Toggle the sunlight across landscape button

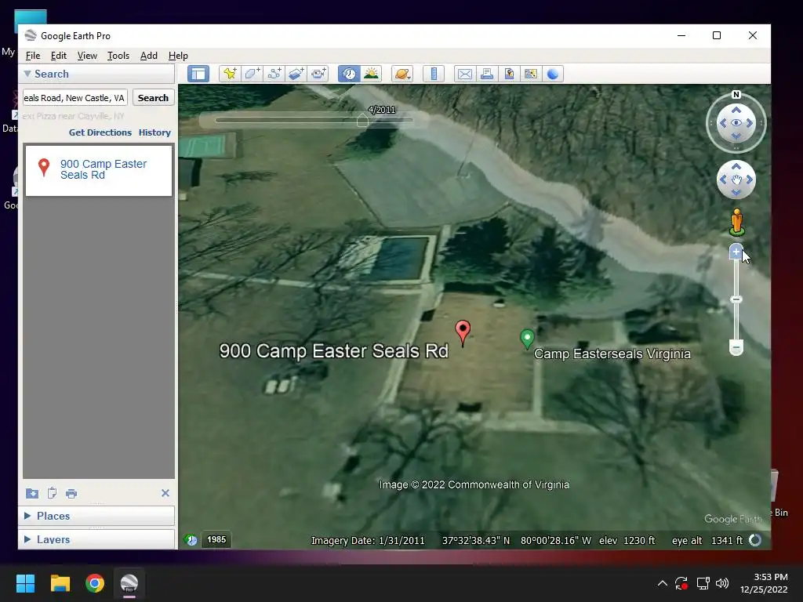371,74
